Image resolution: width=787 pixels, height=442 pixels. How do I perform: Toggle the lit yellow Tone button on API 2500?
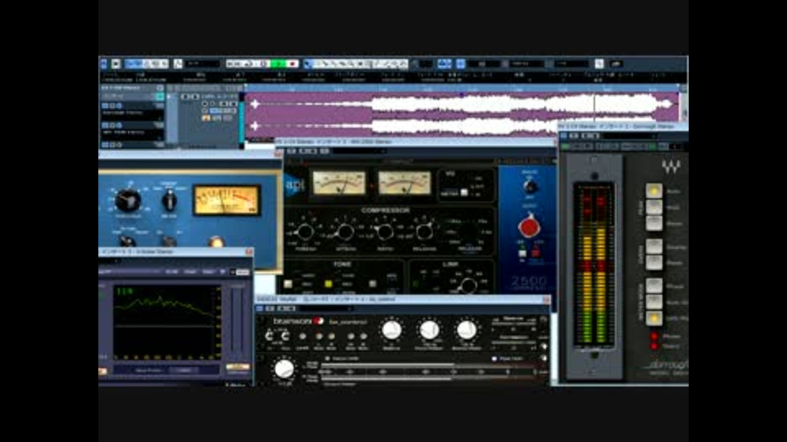tap(328, 284)
